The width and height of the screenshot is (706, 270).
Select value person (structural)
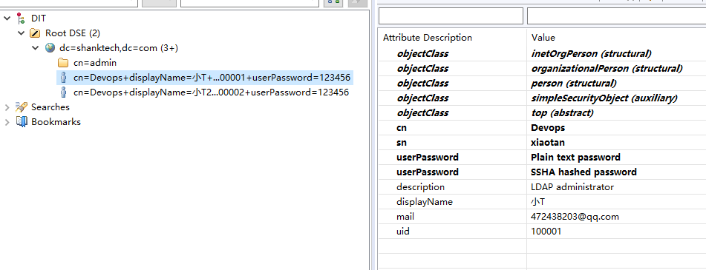574,84
